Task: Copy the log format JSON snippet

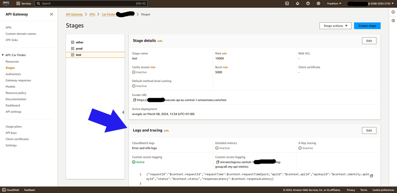Action: 371,176
